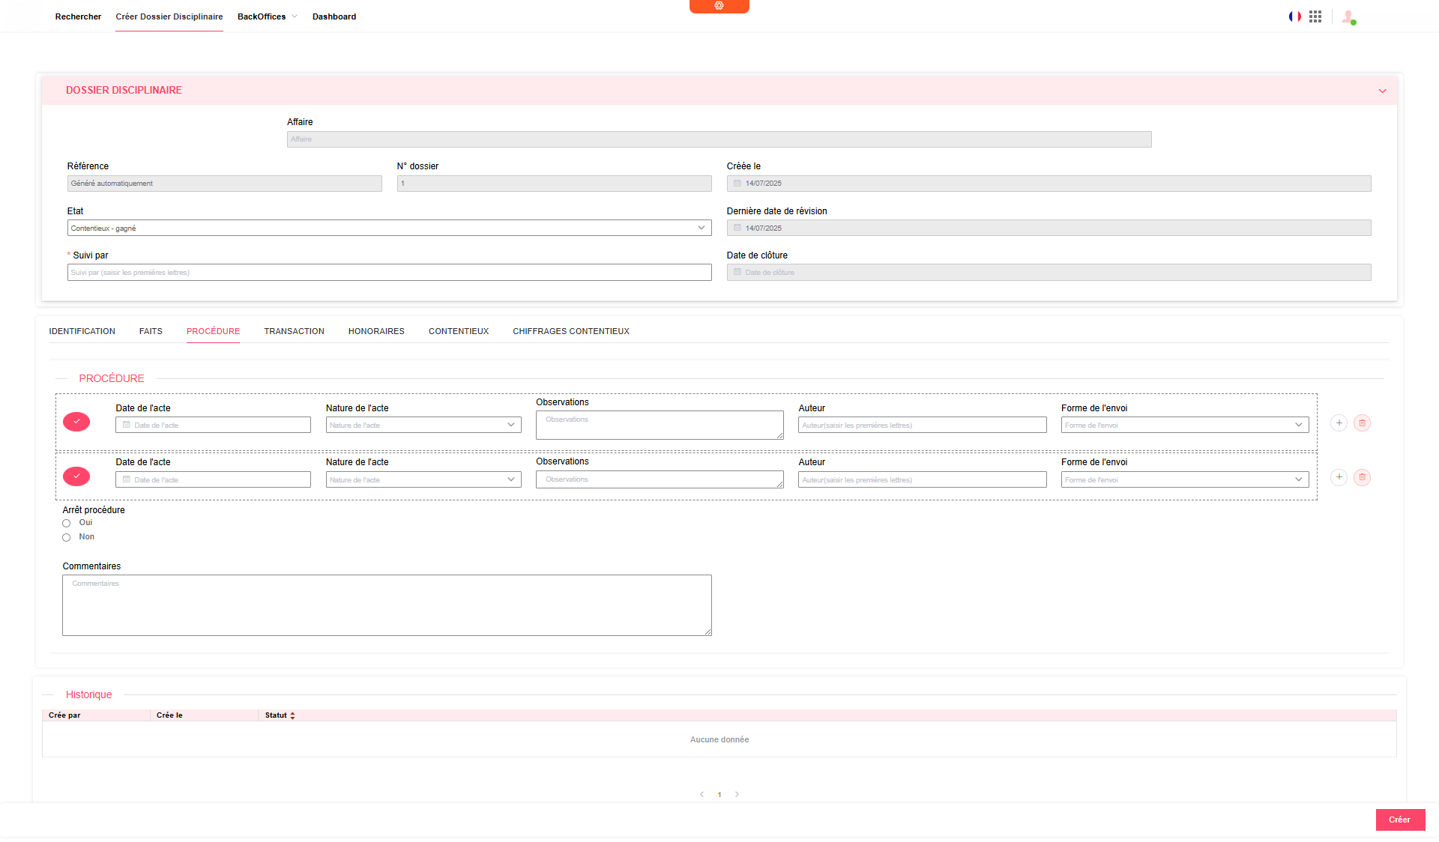
Task: Click the orange settings gear at top
Action: [719, 6]
